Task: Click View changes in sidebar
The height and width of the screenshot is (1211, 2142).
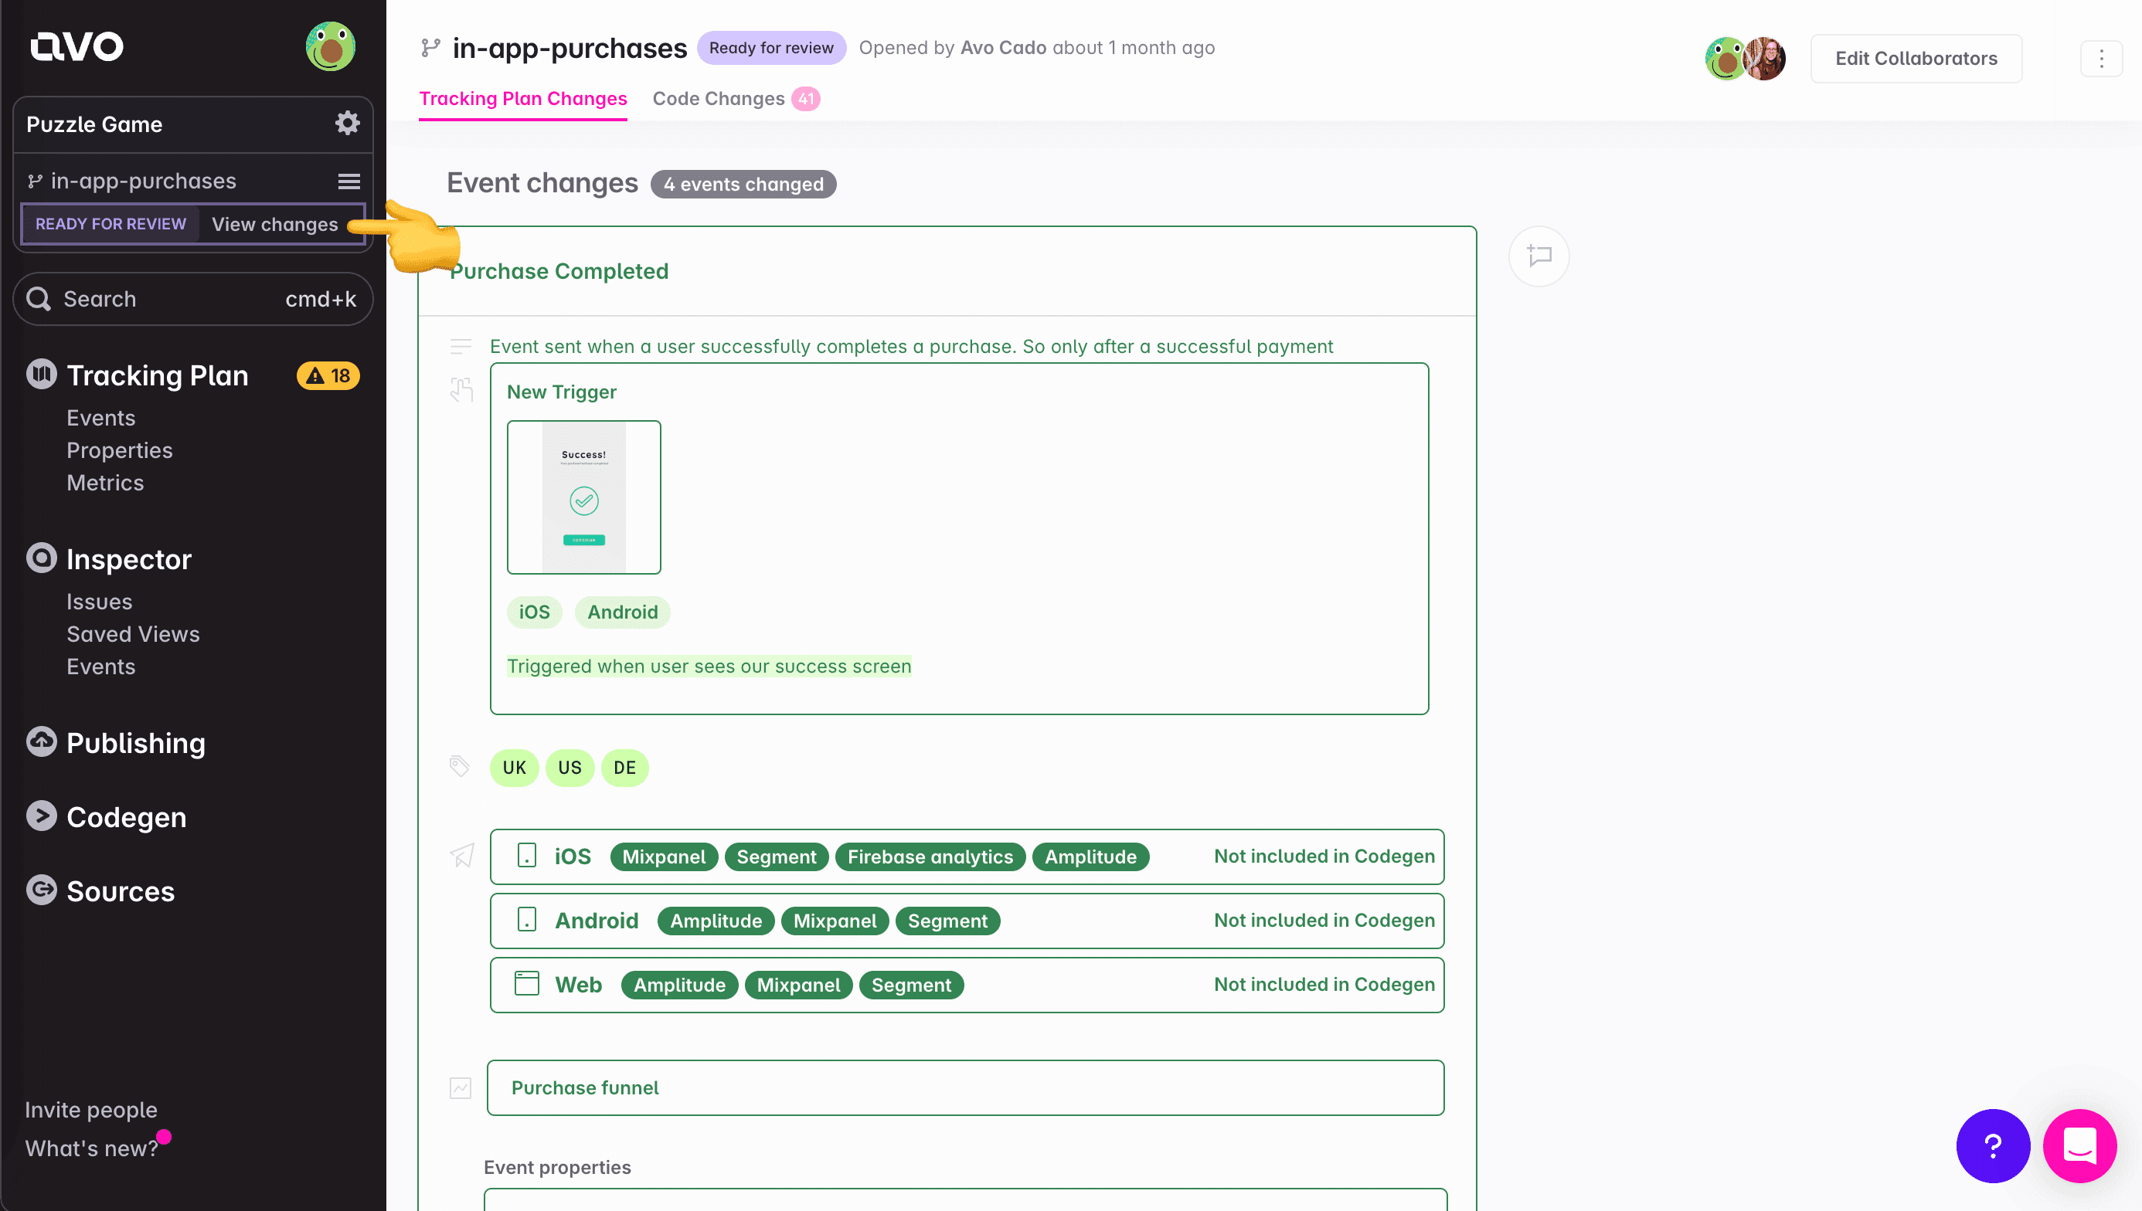Action: [274, 225]
